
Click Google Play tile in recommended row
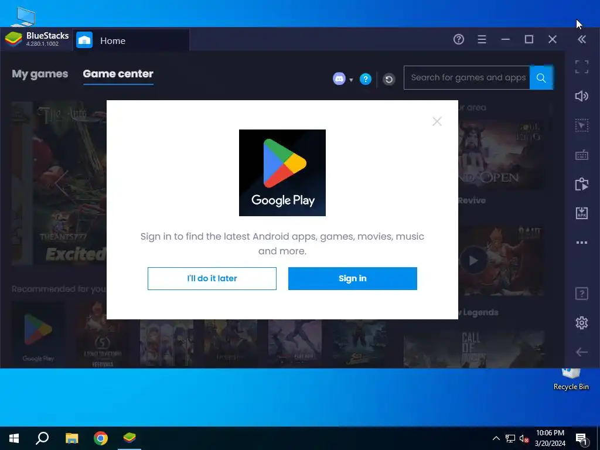38,333
